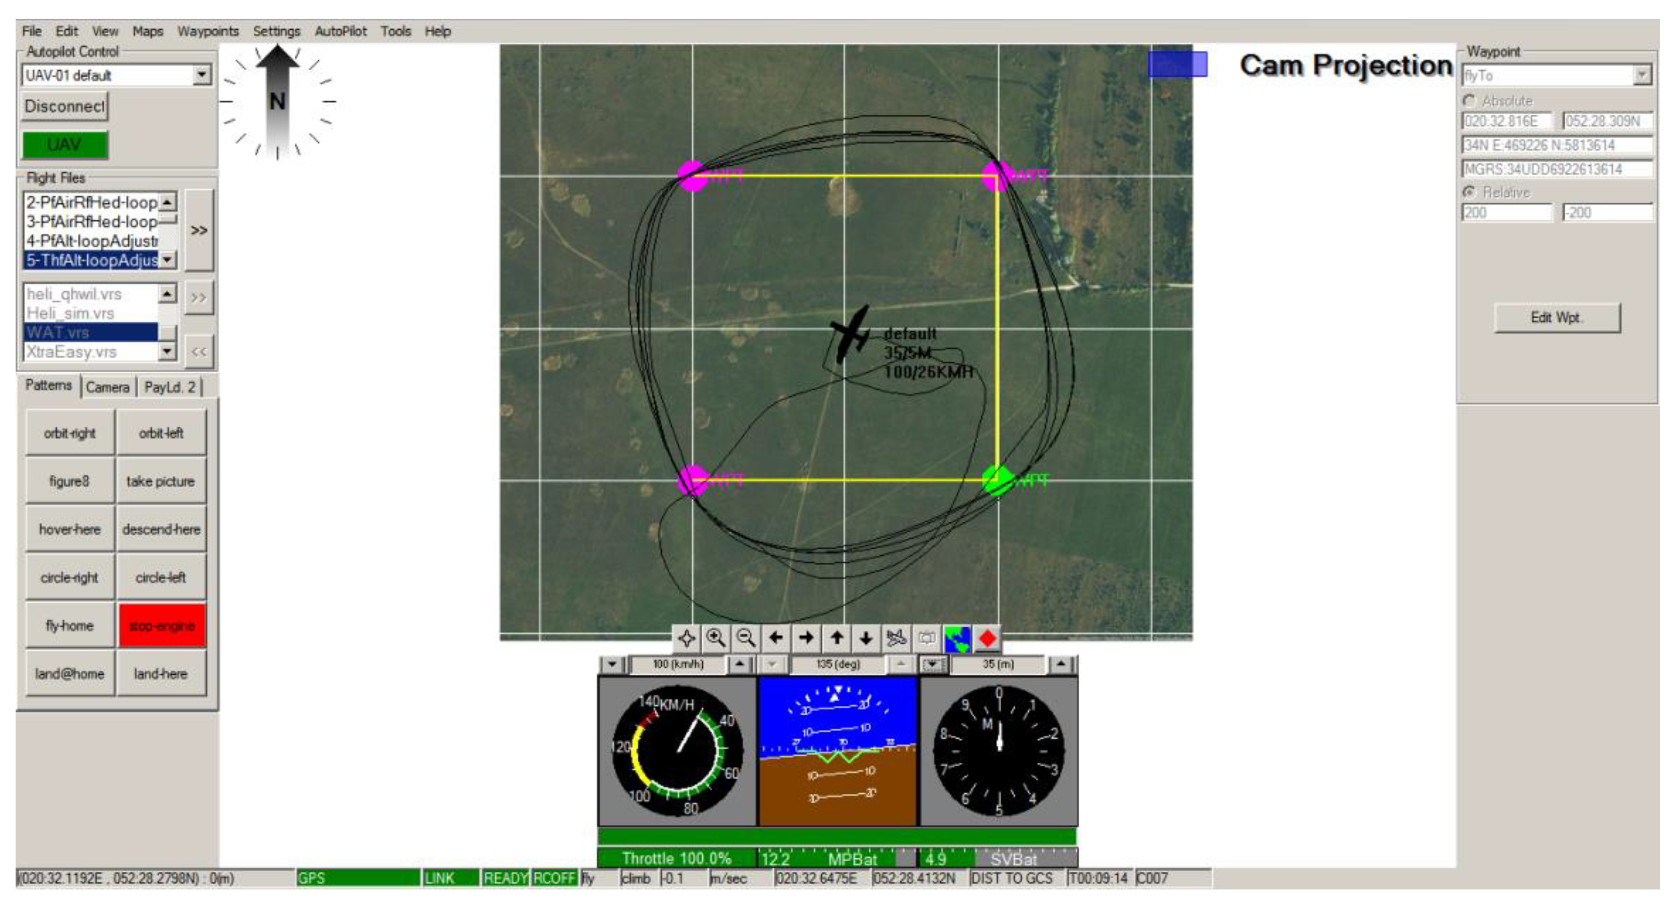The image size is (1679, 903).
Task: Click the compass star recenter icon
Action: point(686,638)
